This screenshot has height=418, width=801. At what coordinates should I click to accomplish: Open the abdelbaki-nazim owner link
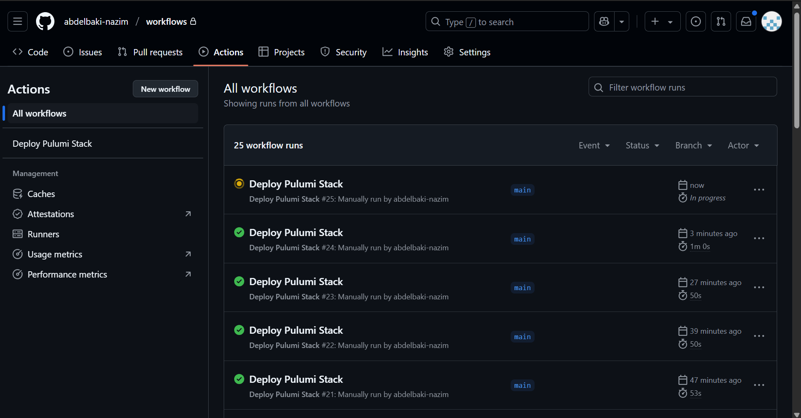pos(96,21)
